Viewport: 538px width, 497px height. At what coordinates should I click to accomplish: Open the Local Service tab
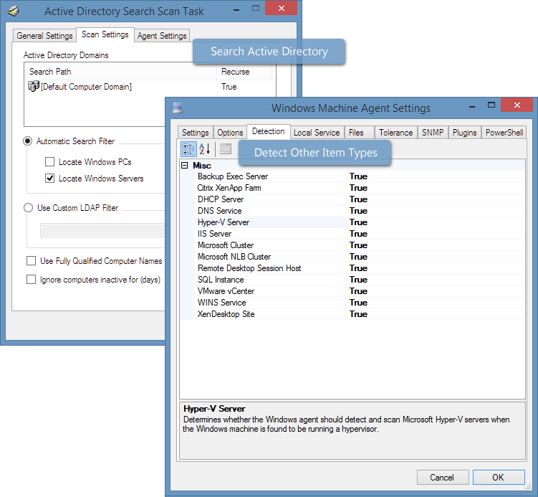[x=317, y=133]
